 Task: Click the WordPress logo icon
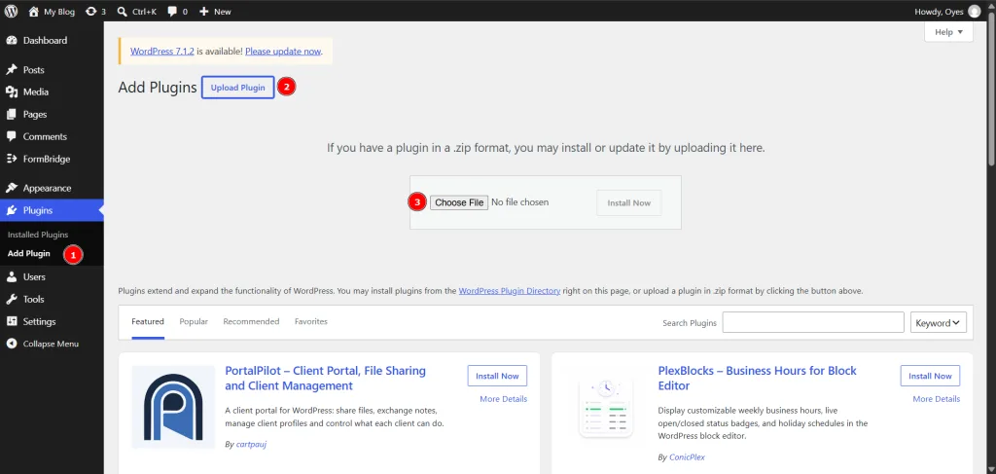pyautogui.click(x=12, y=12)
